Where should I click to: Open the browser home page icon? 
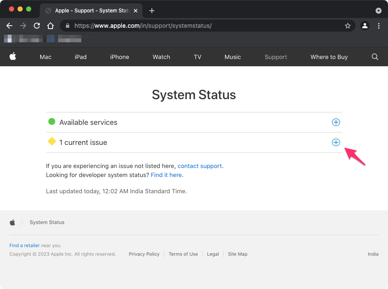pos(50,26)
